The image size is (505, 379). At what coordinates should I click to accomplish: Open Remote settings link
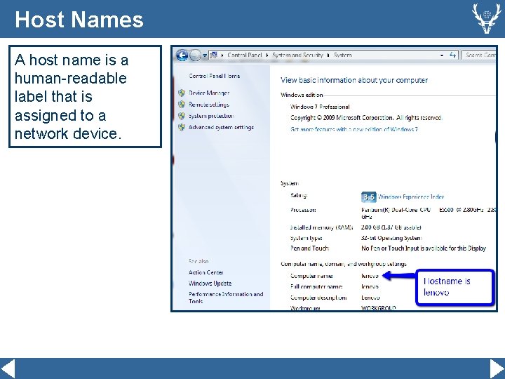[x=209, y=105]
